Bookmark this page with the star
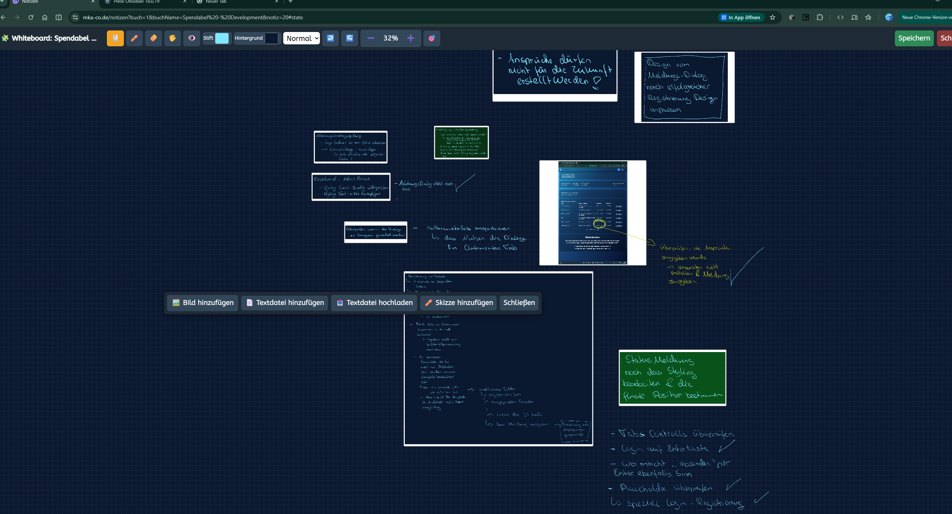Image resolution: width=952 pixels, height=514 pixels. tap(773, 17)
